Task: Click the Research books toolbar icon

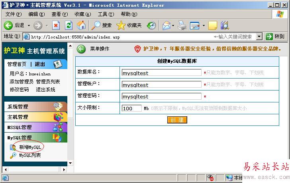Action: (225, 25)
